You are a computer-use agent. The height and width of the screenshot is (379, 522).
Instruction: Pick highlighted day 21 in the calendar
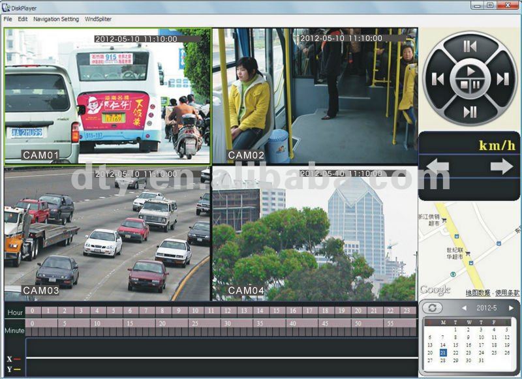(443, 353)
